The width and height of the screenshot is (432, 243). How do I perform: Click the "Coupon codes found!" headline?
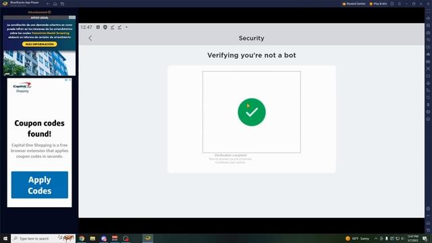[39, 128]
